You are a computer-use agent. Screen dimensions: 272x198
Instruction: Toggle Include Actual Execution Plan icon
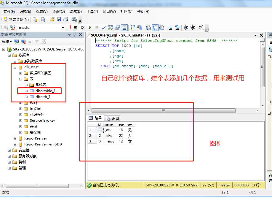[133, 28]
